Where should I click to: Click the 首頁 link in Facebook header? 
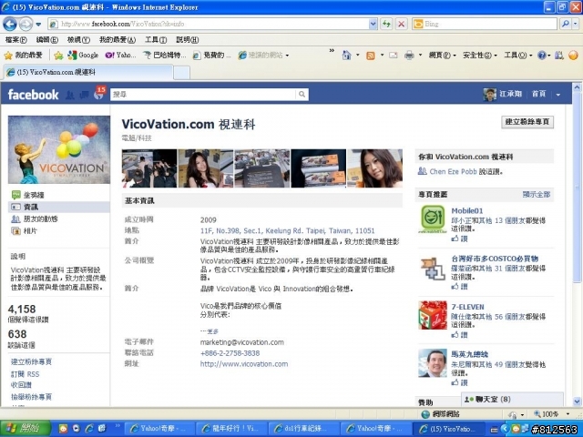[538, 94]
